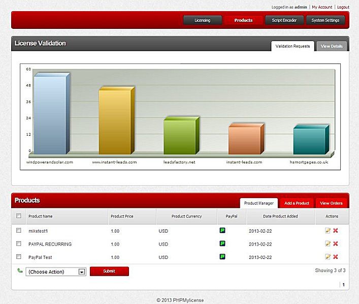This screenshot has width=359, height=304.
Task: Click the yellow www.instant-leads.com bar
Action: [117, 121]
